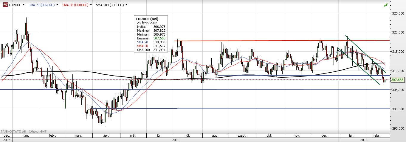Click the Maximum 307,822 row in the info box
The width and height of the screenshot is (406, 142).
tap(151, 31)
